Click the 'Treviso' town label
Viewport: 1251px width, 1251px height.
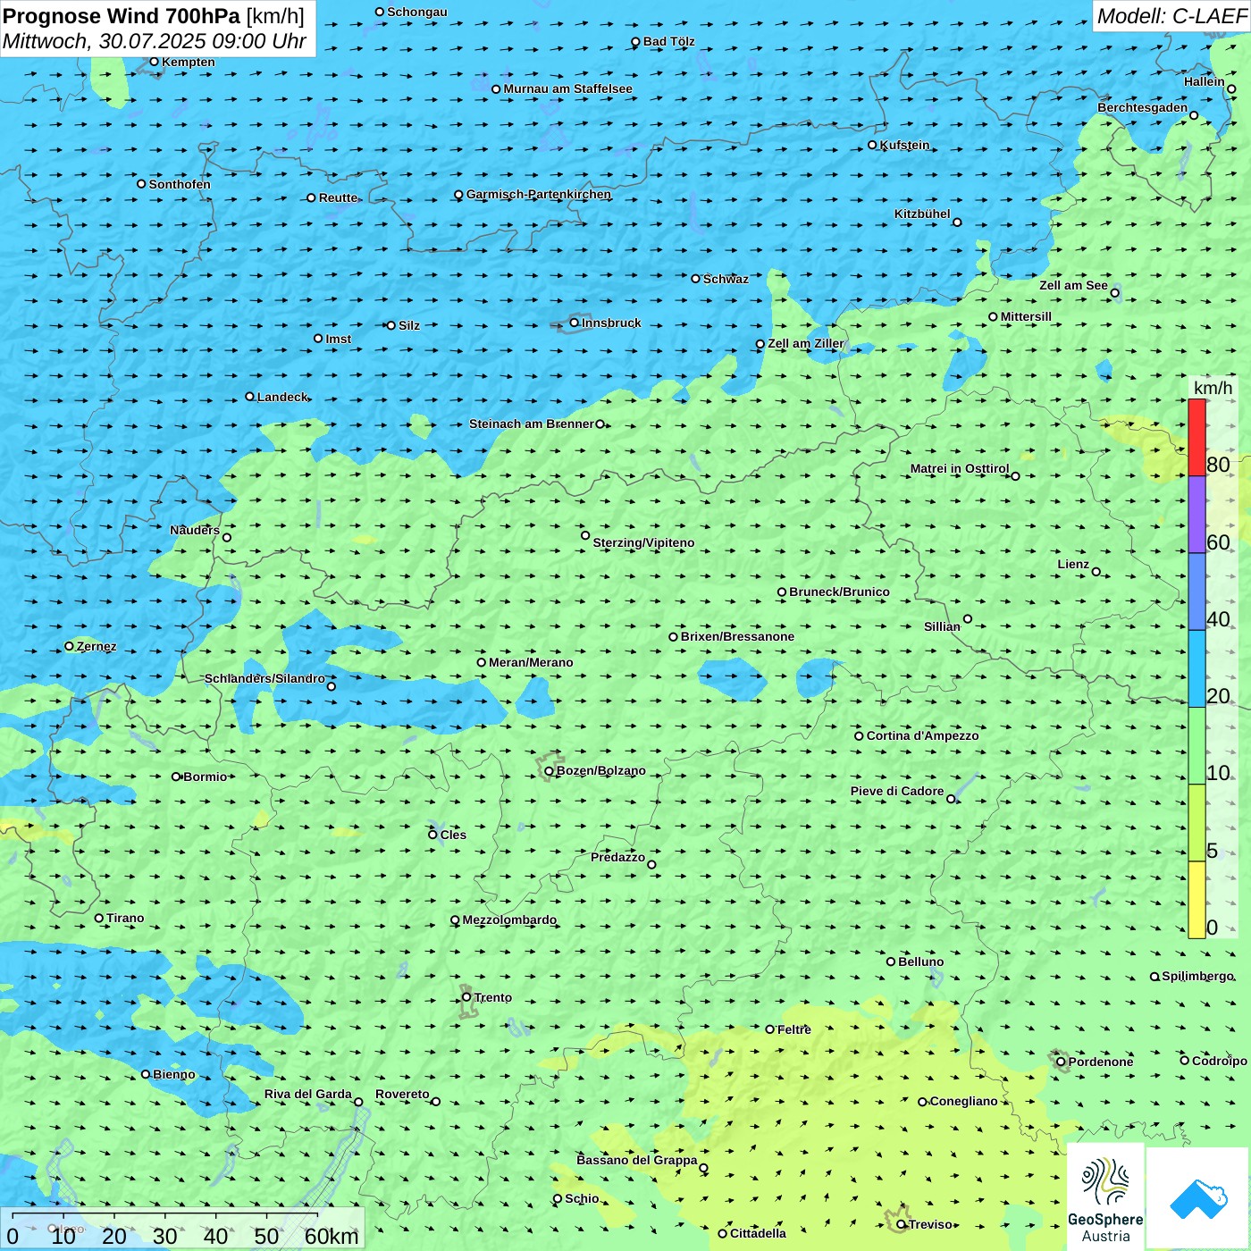tap(930, 1224)
